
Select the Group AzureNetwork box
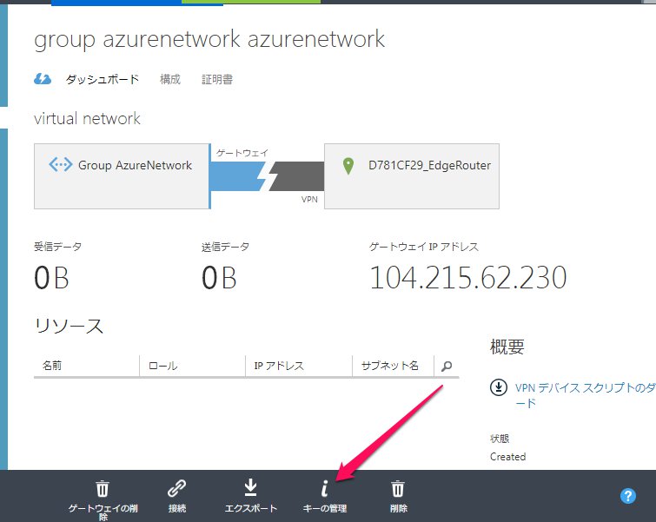[122, 176]
